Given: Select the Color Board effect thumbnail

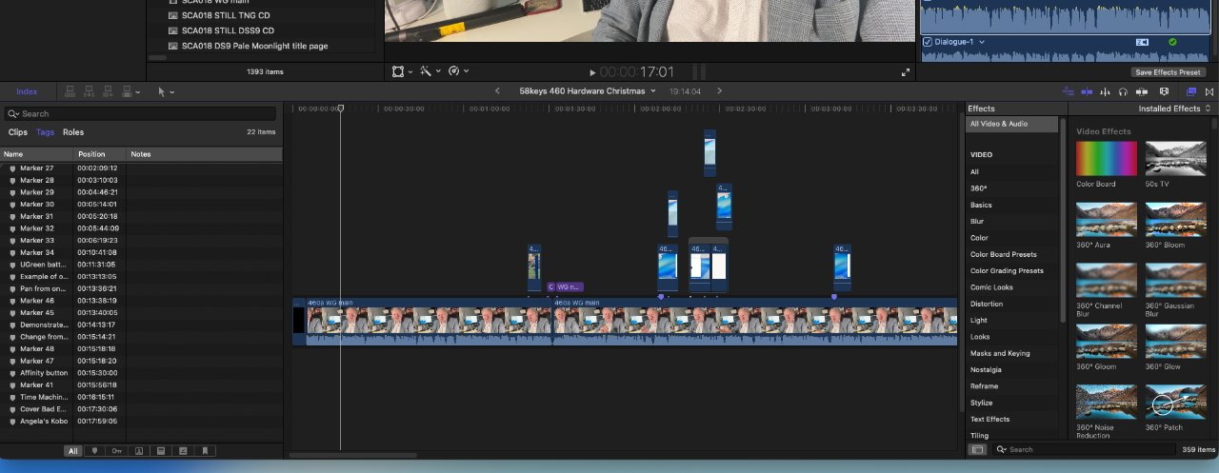Looking at the screenshot, I should click(x=1106, y=159).
